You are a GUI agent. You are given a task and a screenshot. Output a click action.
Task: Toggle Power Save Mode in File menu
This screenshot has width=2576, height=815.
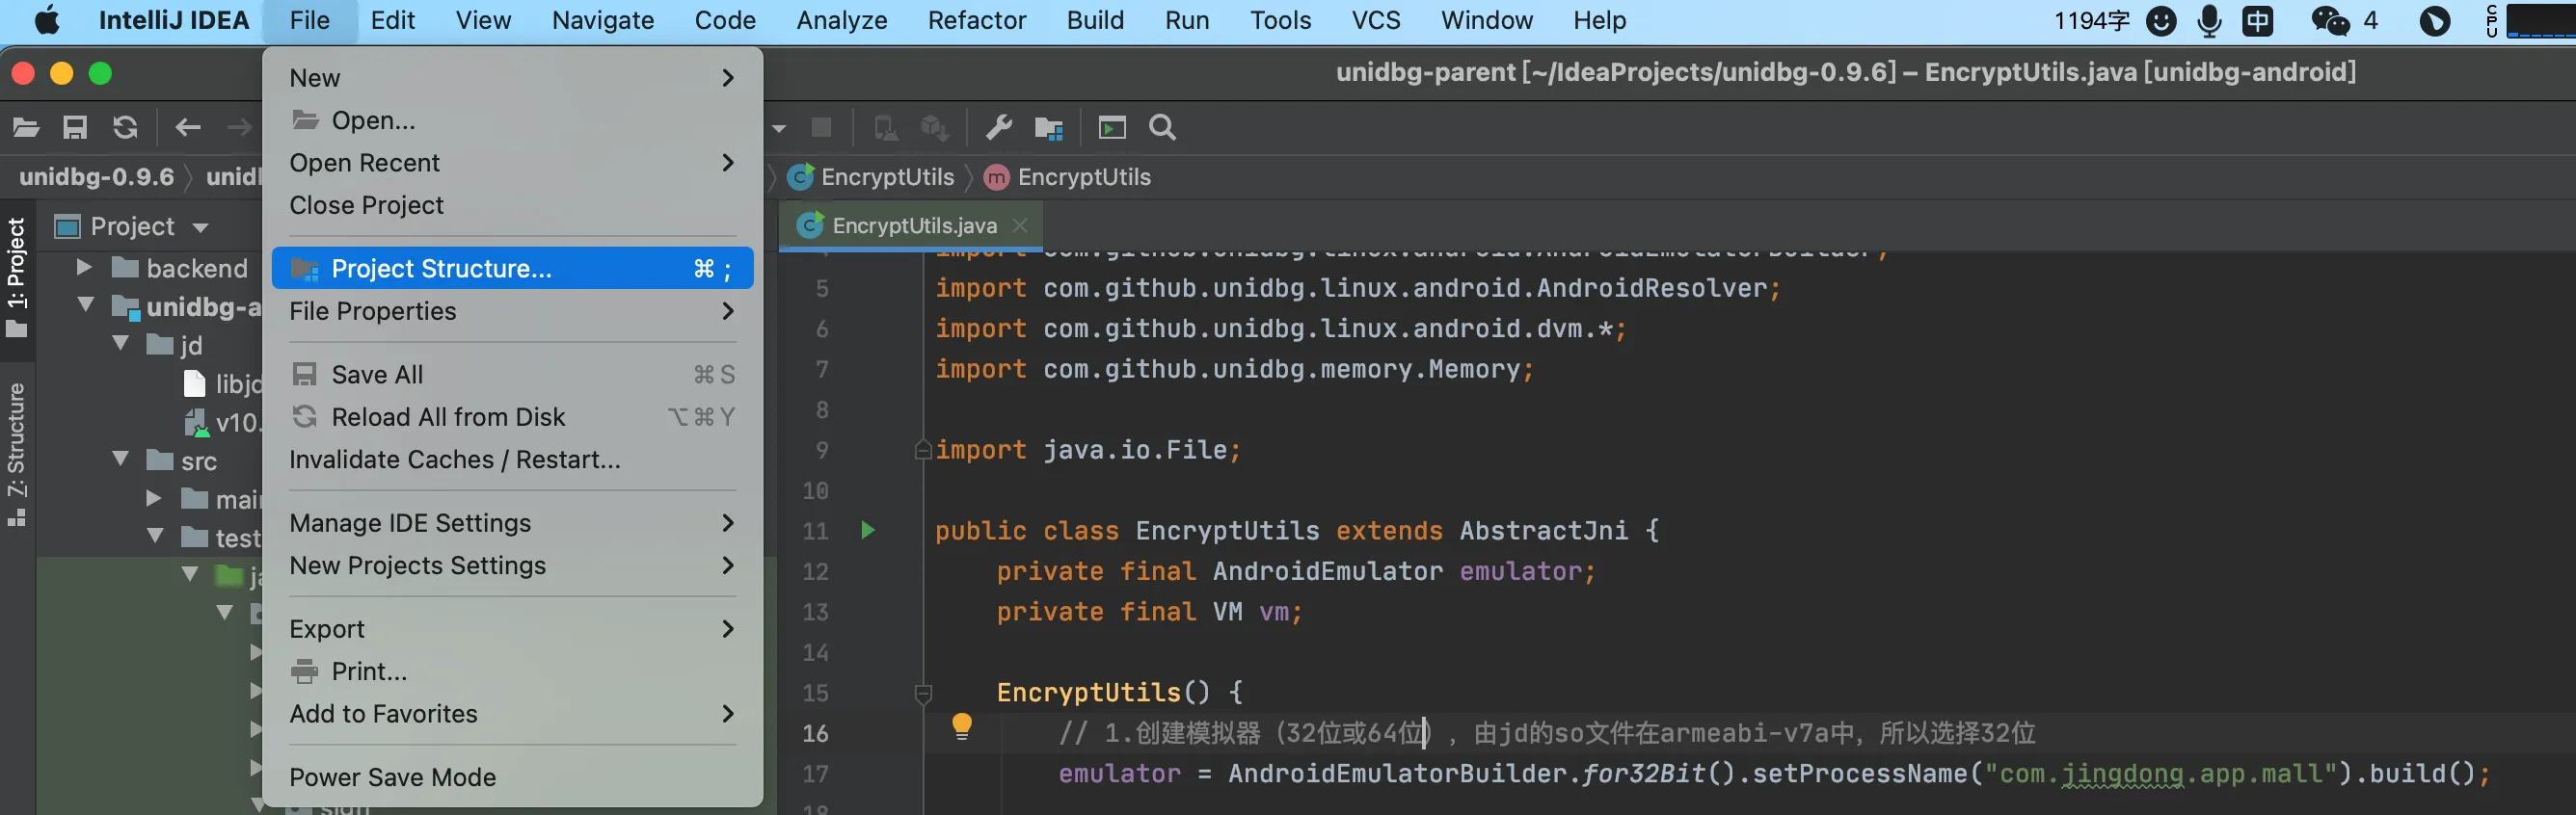(x=512, y=777)
